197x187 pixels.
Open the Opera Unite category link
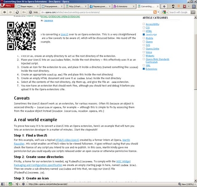click(x=152, y=49)
